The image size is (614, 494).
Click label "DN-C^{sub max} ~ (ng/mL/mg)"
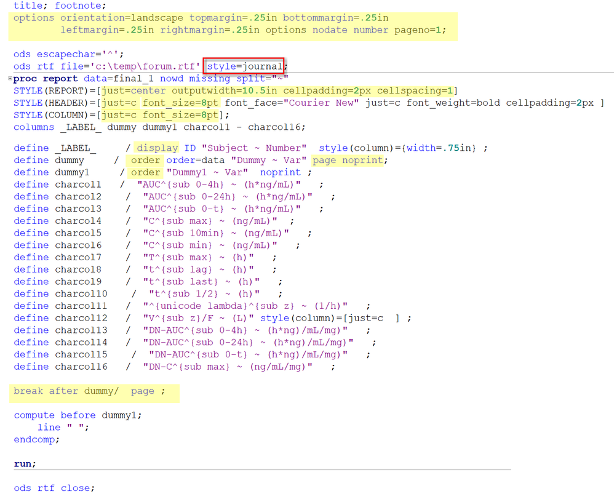[228, 366]
